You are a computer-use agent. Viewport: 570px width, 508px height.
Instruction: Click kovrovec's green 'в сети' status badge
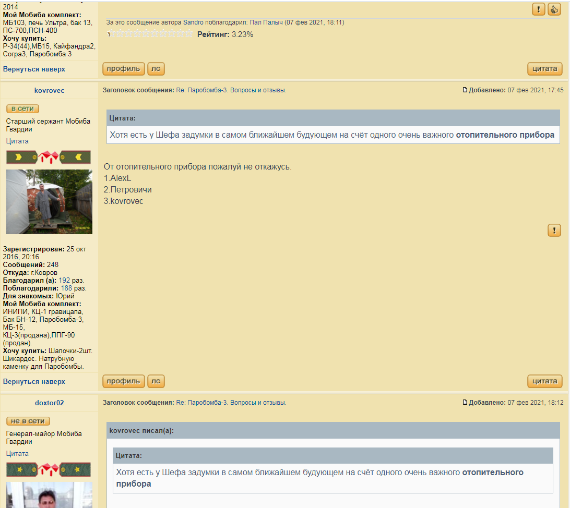coord(22,108)
